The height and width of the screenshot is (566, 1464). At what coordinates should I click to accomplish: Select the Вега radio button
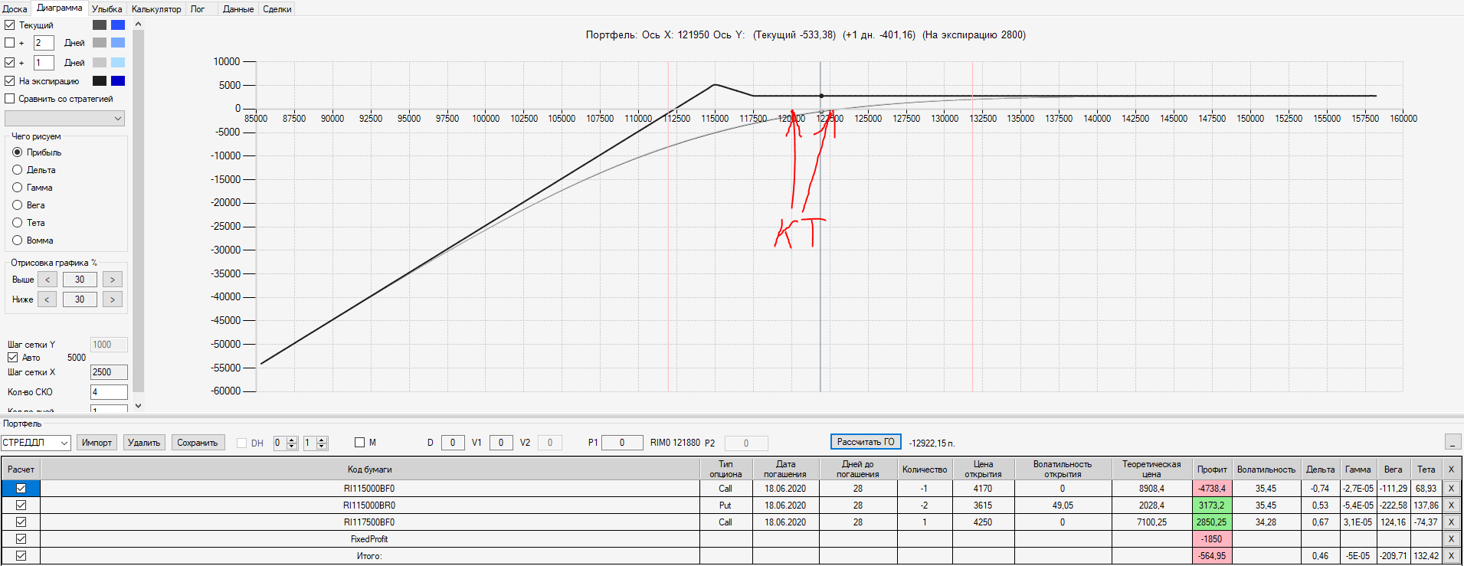click(18, 205)
